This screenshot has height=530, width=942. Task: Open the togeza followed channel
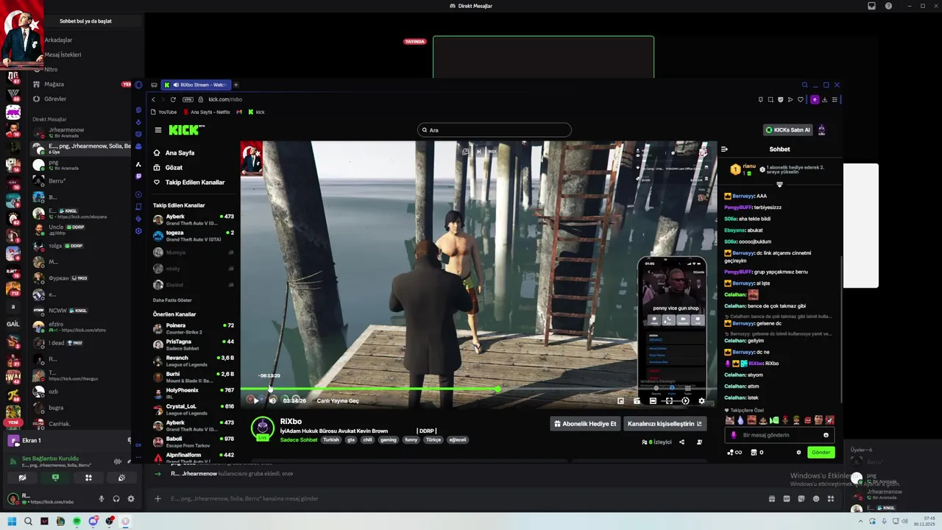(x=194, y=236)
